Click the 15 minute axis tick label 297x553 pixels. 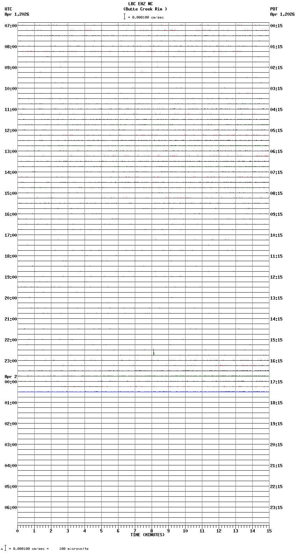pos(269,531)
